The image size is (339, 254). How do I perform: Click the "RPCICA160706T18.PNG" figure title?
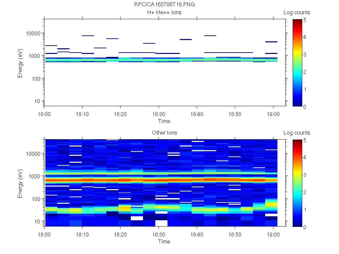pyautogui.click(x=164, y=4)
